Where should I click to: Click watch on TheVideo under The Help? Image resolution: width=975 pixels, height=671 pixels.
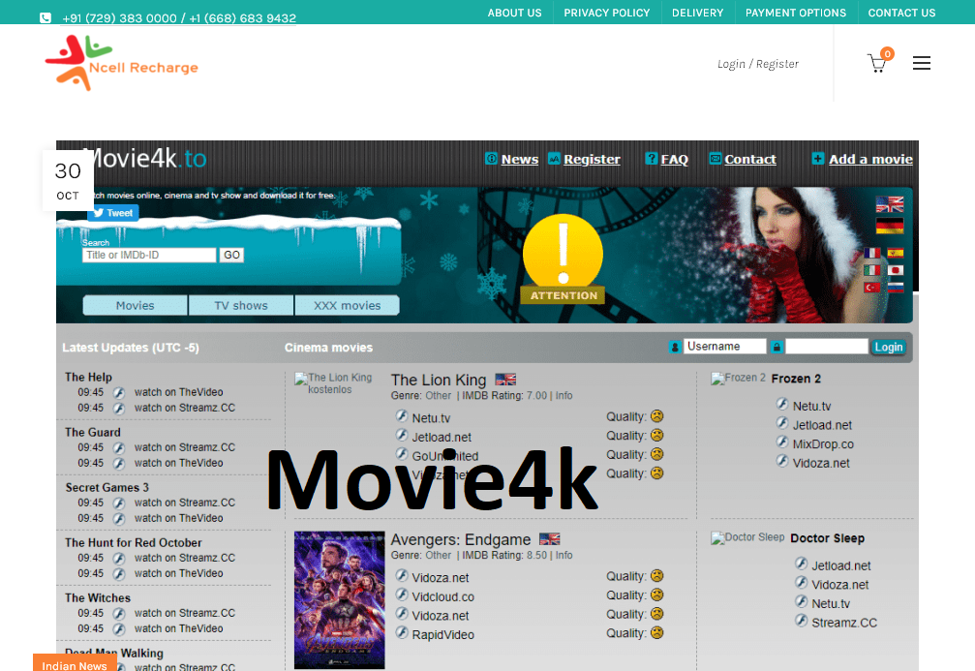coord(178,392)
